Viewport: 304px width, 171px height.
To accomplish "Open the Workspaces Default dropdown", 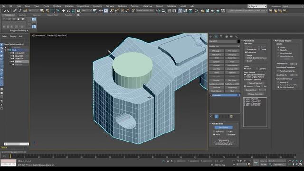I will [293, 6].
